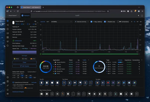Viewport: 150px width, 102px height.
Task: Select 80 MHz width for 6 GHz
Action: pyautogui.click(x=26, y=78)
